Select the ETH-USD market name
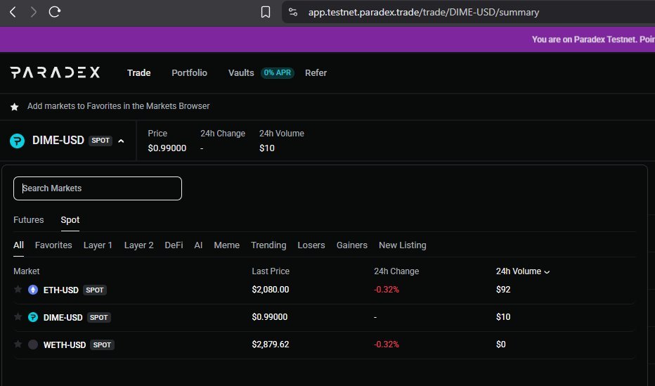655x386 pixels. [x=61, y=290]
